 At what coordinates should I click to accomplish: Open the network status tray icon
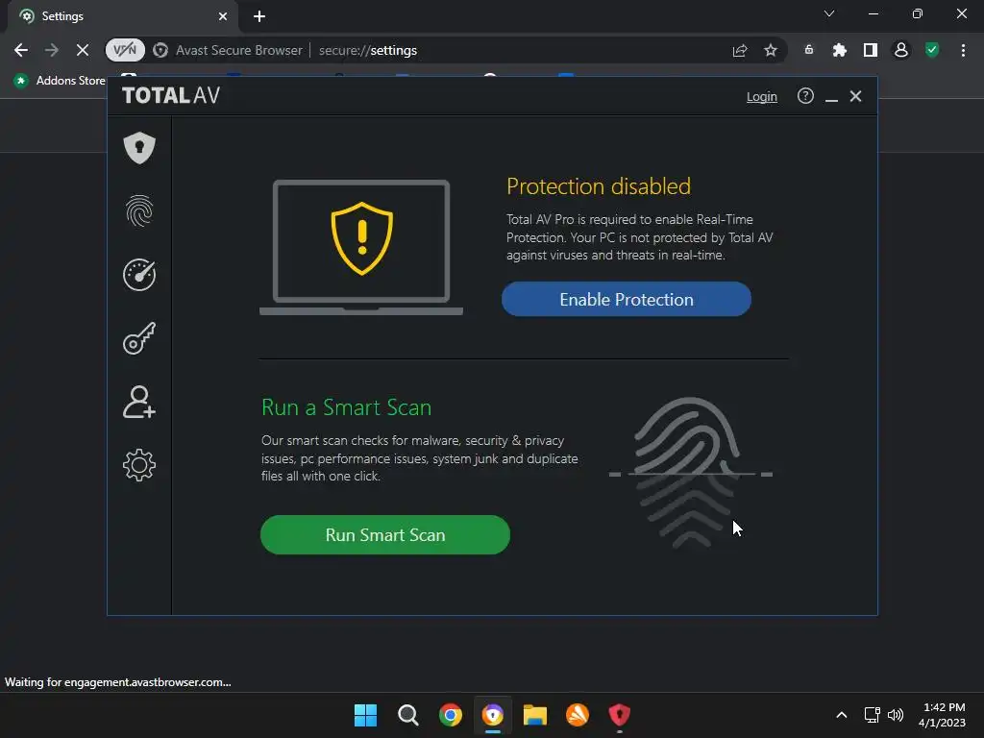click(872, 715)
